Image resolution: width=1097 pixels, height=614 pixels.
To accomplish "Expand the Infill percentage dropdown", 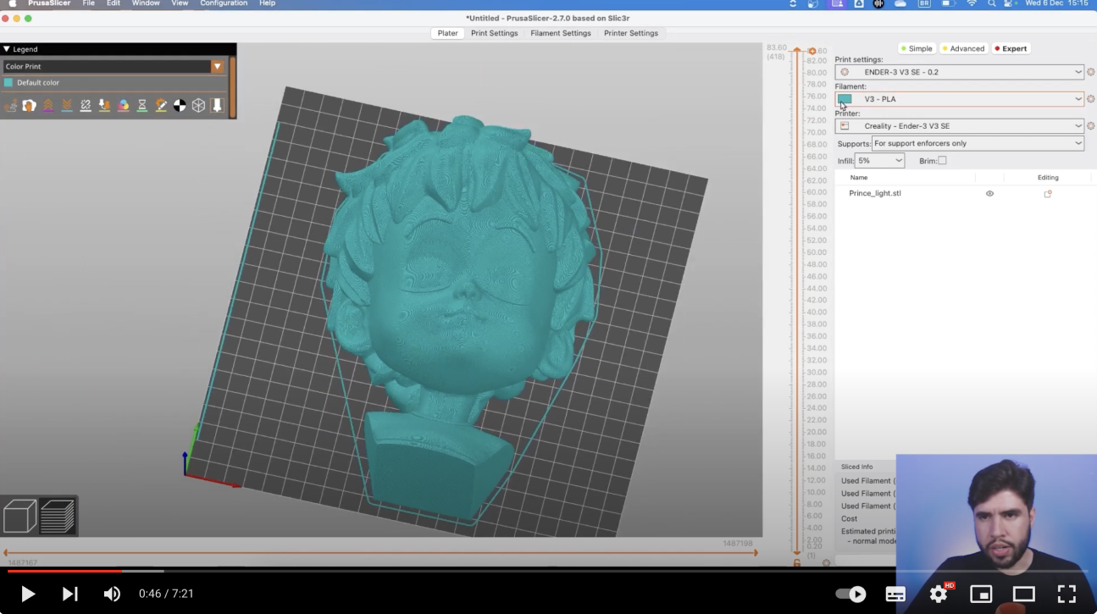I will (879, 160).
